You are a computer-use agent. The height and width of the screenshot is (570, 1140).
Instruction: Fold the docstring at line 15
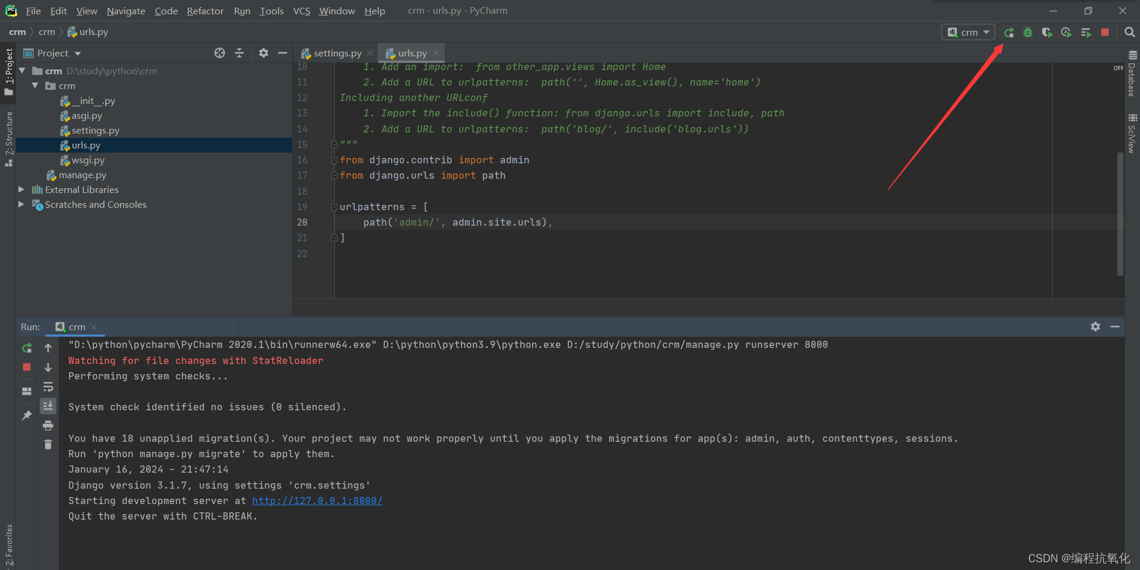(x=334, y=144)
